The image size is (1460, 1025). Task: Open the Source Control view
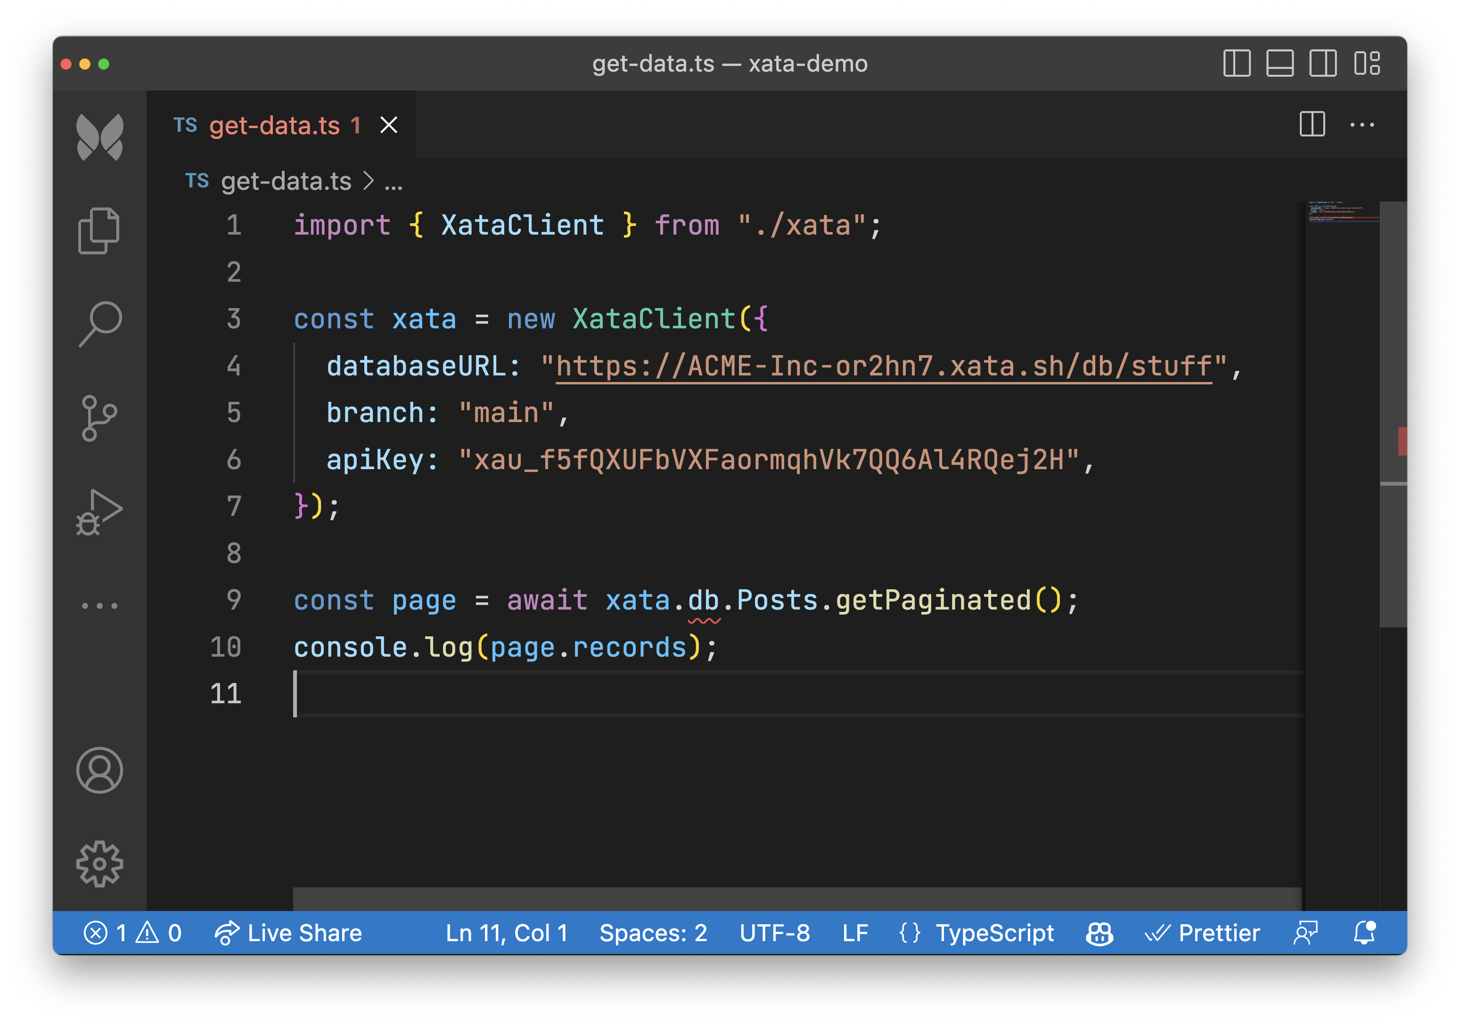100,416
